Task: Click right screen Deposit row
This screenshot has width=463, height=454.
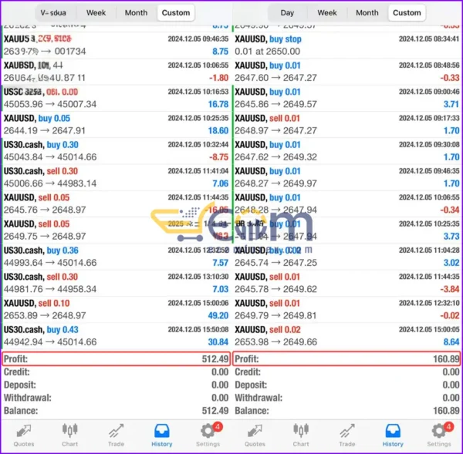Action: point(346,385)
